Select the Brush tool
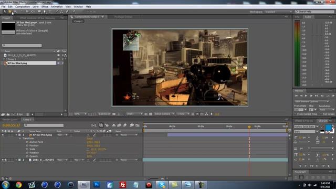Screen dimensions: 336x189 pos(57,12)
